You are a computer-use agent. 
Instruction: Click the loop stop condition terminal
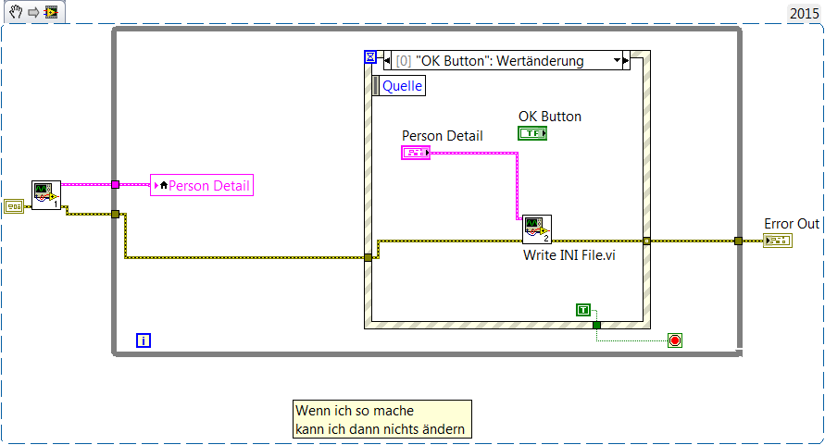(x=675, y=340)
